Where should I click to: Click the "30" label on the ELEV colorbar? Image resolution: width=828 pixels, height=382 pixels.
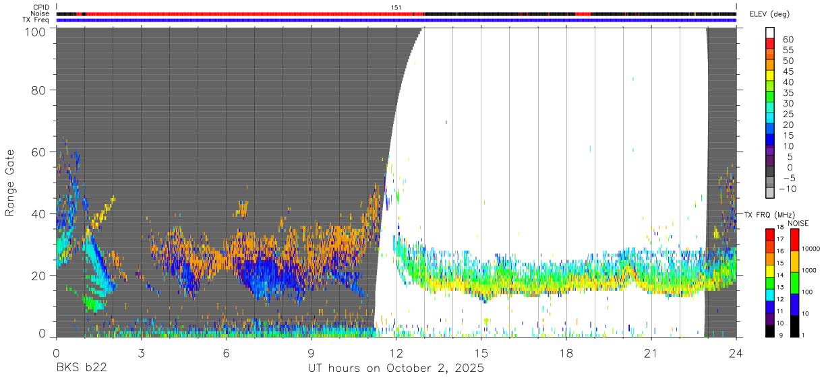[788, 103]
